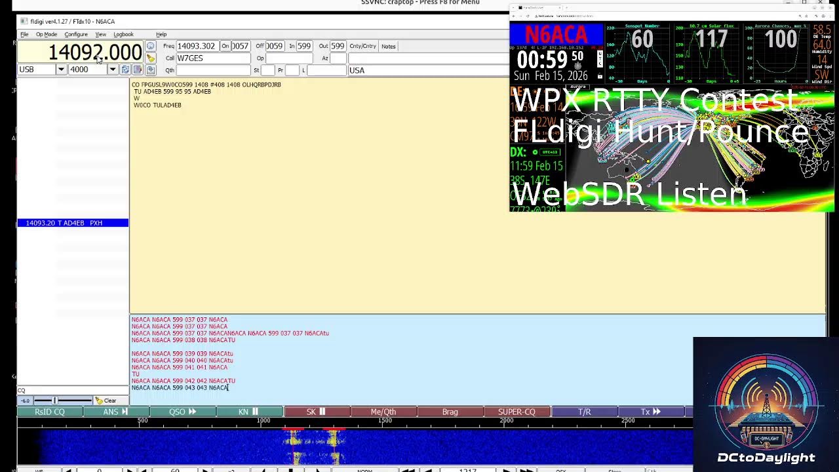Click the refresh icon next to bandwidth selector

click(125, 69)
